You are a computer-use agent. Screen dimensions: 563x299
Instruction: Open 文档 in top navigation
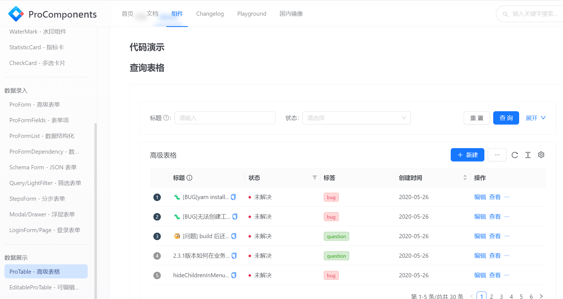pyautogui.click(x=152, y=14)
